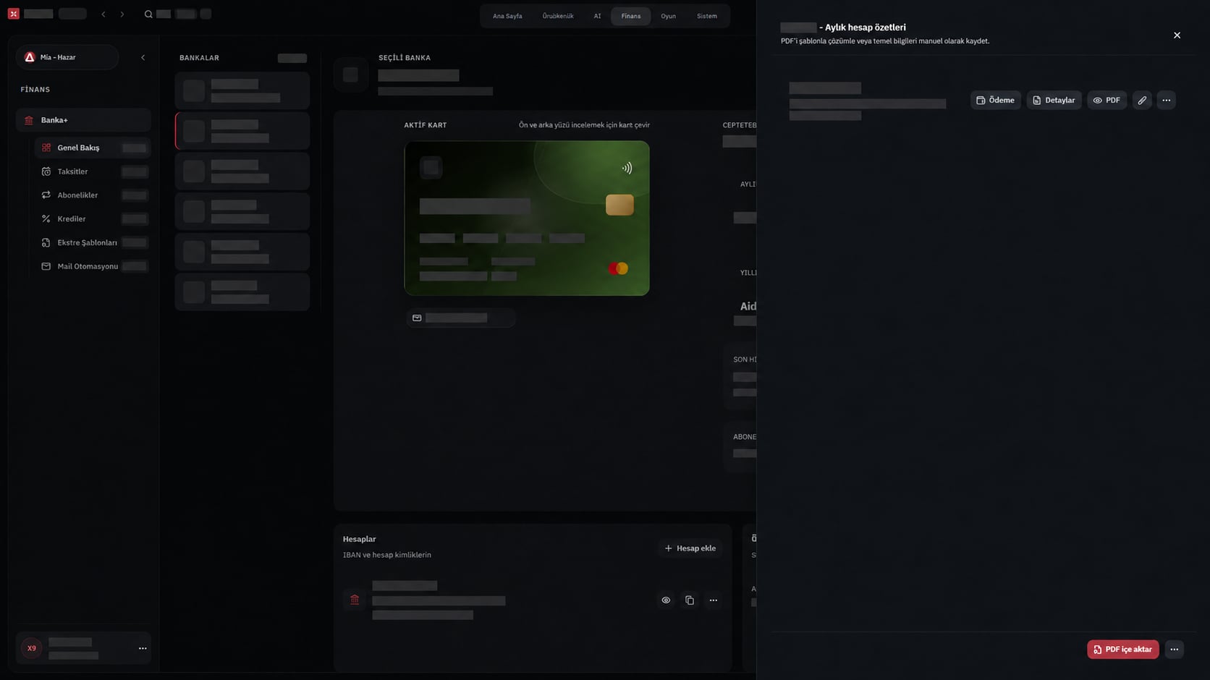Show the PDF preview with eye button
Viewport: 1210px width, 680px height.
pos(1107,101)
